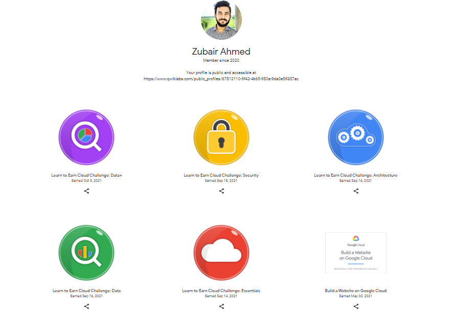451x312 pixels.
Task: Share the Essentials challenge badge
Action: 221,306
